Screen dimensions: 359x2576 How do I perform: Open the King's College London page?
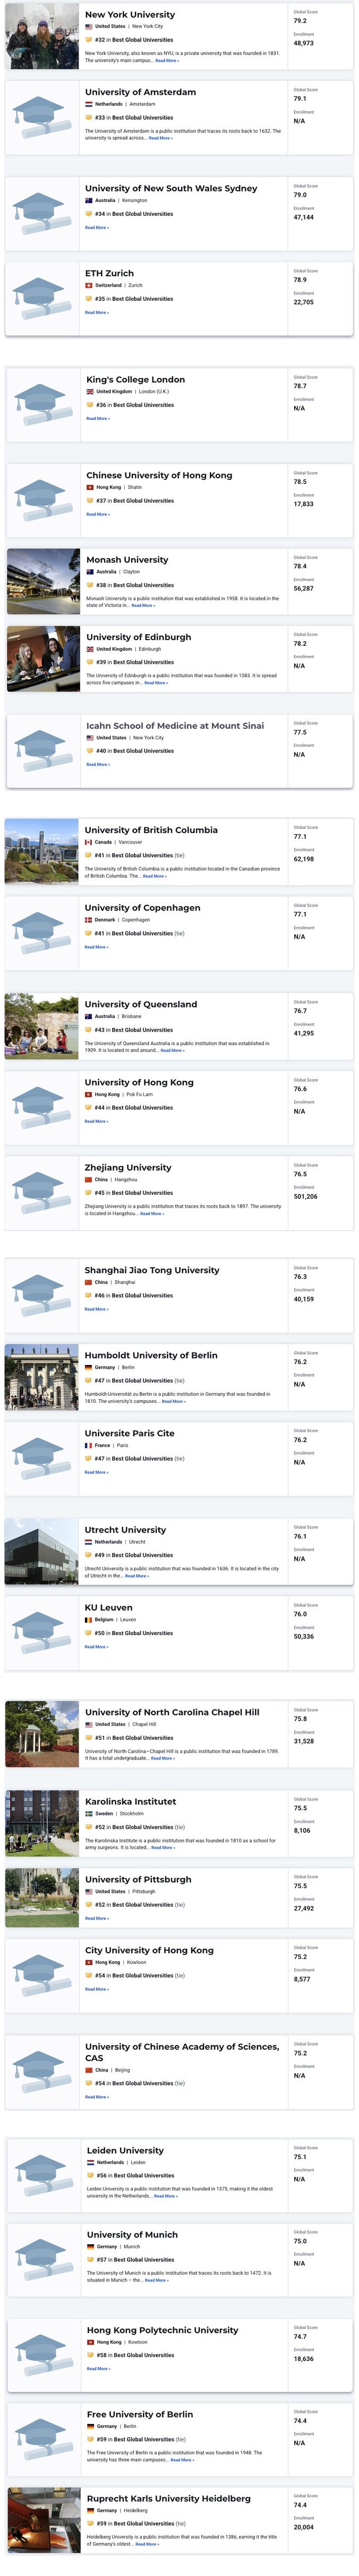(x=135, y=380)
